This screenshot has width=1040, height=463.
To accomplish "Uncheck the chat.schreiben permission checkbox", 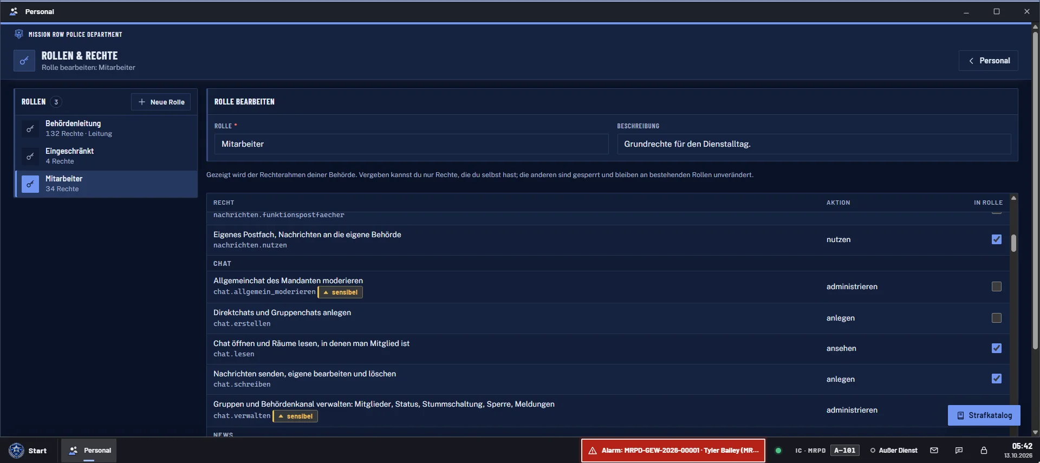I will (x=997, y=379).
